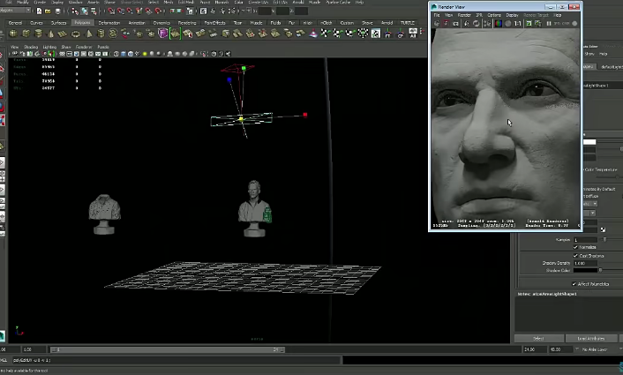Toggle the Affect Volumetrics checkbox
This screenshot has height=375, width=623.
click(x=575, y=283)
